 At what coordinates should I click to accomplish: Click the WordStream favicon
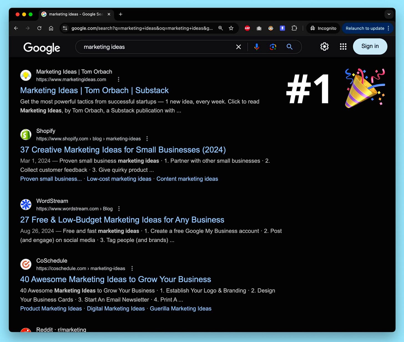[x=26, y=205]
